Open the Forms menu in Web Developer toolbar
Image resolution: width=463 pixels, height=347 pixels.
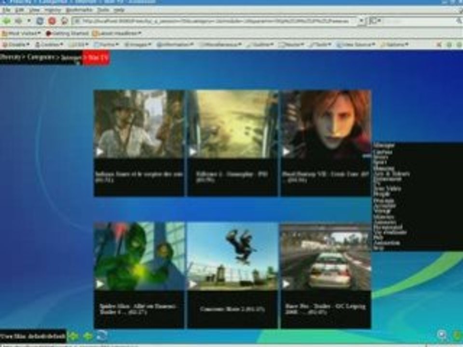(x=107, y=44)
